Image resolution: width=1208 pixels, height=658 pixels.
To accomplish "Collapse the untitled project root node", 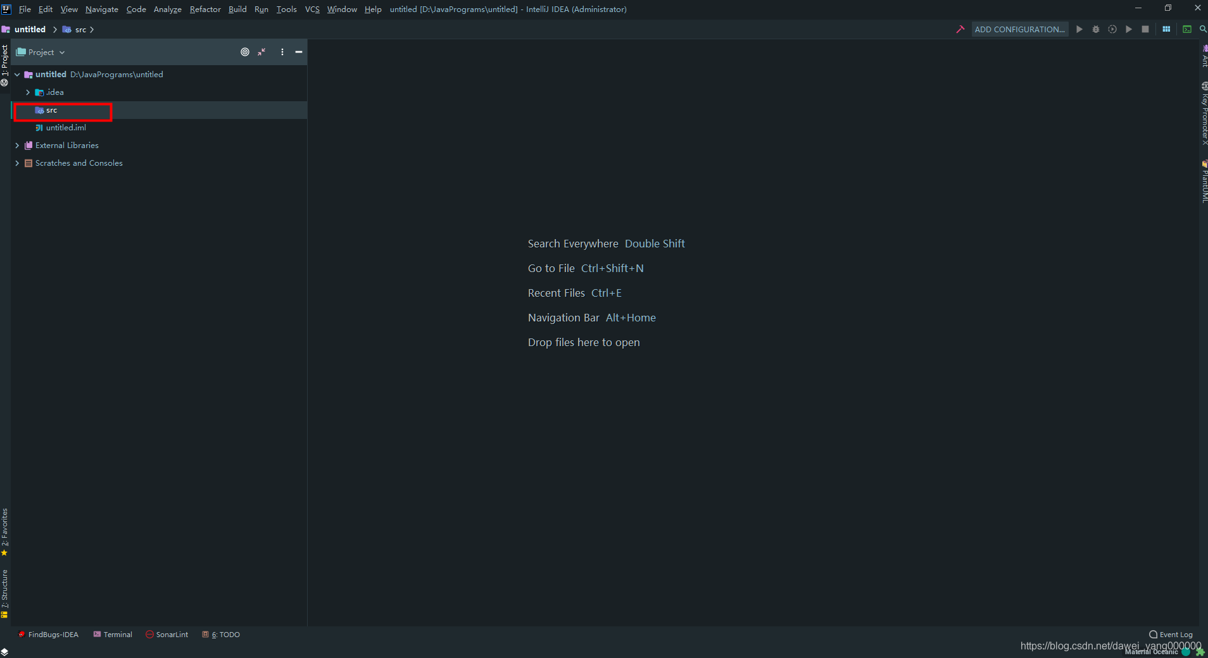I will pyautogui.click(x=17, y=75).
